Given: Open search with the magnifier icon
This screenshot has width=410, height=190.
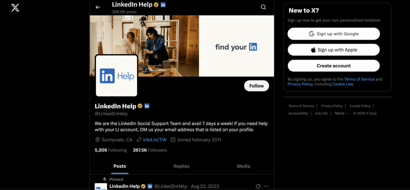Looking at the screenshot, I should pyautogui.click(x=263, y=7).
